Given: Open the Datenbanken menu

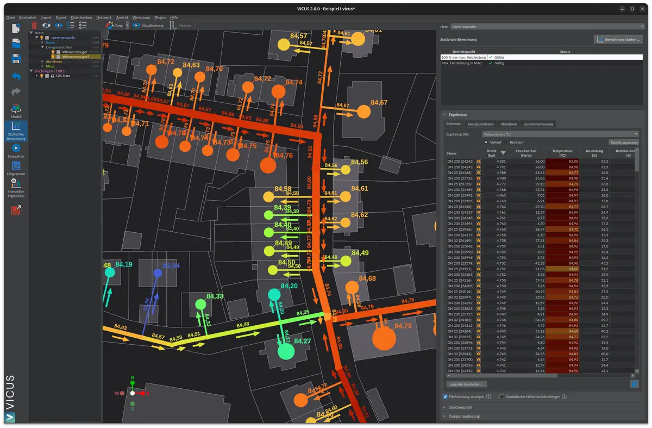Looking at the screenshot, I should pyautogui.click(x=81, y=17).
